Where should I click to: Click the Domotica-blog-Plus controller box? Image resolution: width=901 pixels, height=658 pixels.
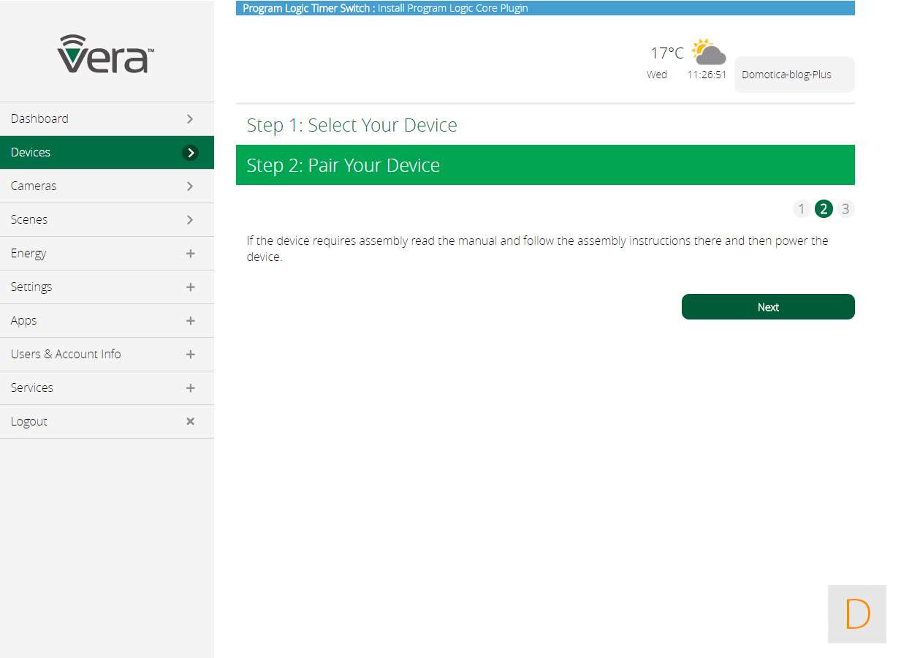pyautogui.click(x=794, y=75)
